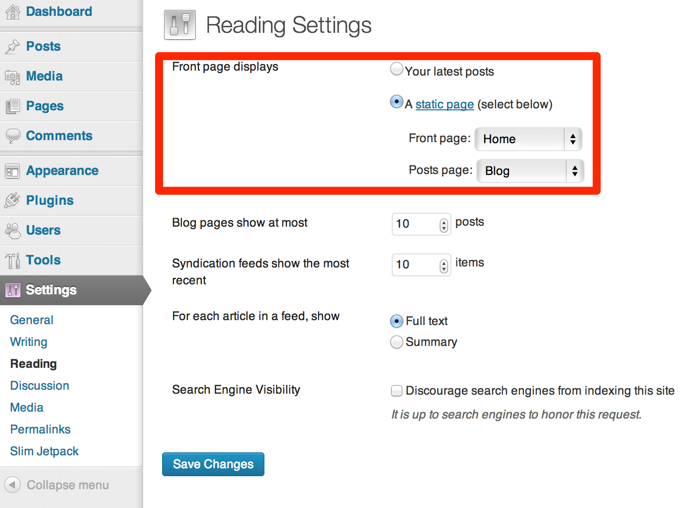The width and height of the screenshot is (691, 508).
Task: Click the Dashboard house icon
Action: 12,11
